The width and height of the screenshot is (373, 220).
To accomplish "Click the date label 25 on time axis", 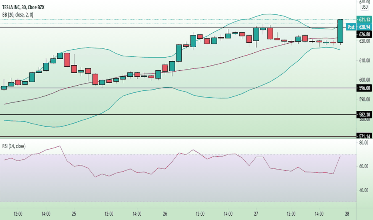I will [74, 214].
